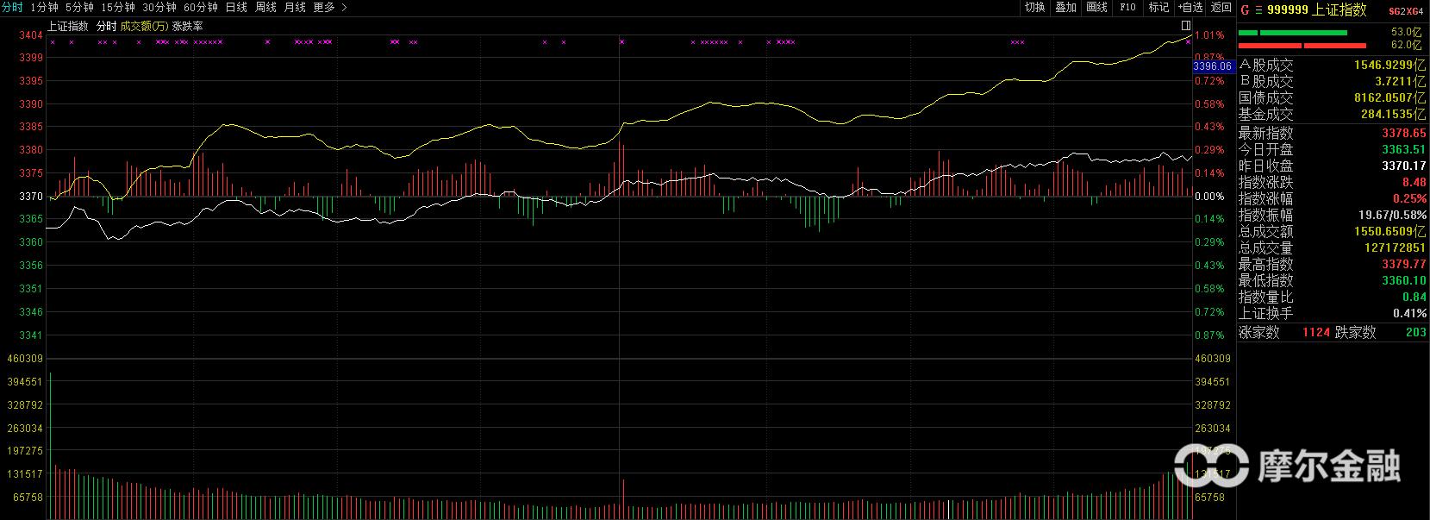Click the 分时 label beside 成交额(万)

point(106,26)
